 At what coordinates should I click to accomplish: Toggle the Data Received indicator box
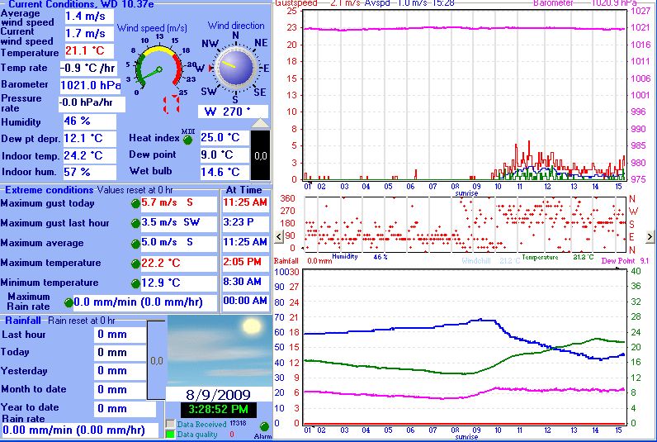point(171,424)
